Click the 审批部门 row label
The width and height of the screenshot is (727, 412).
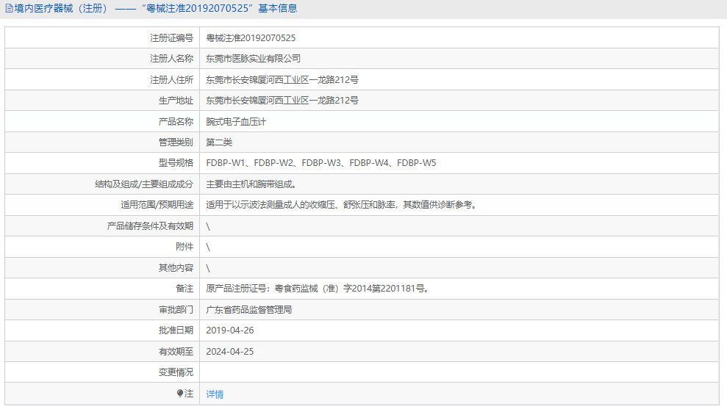click(176, 310)
